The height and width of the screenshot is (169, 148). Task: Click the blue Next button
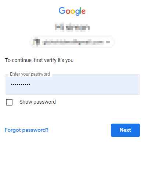125,130
